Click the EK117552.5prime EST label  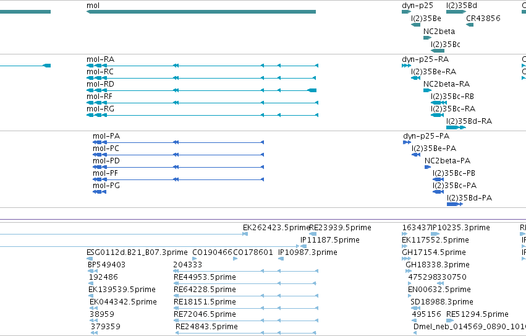click(435, 240)
